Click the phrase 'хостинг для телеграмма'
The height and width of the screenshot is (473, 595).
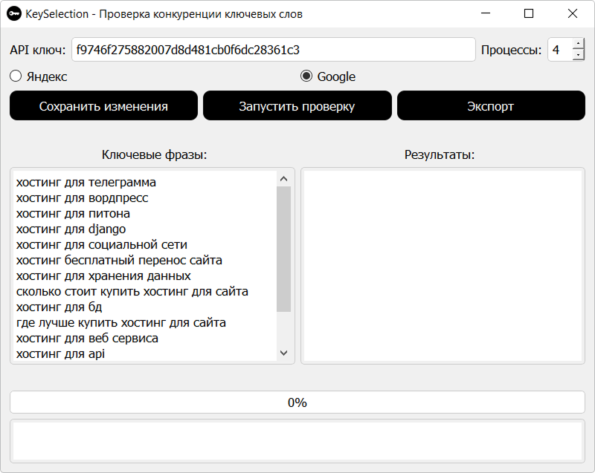[x=86, y=183]
